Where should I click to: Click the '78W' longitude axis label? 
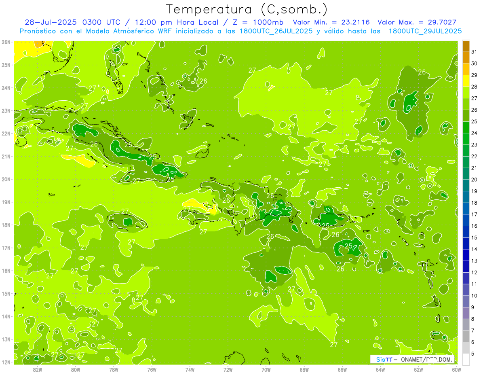click(114, 369)
